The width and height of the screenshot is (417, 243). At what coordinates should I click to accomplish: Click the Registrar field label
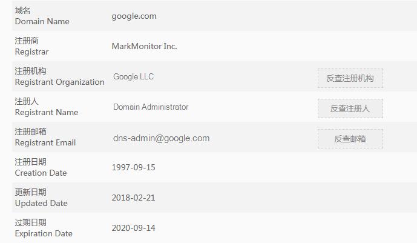point(31,52)
